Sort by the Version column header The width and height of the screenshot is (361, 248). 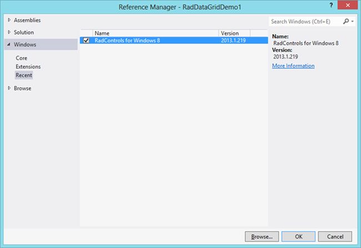coord(234,33)
